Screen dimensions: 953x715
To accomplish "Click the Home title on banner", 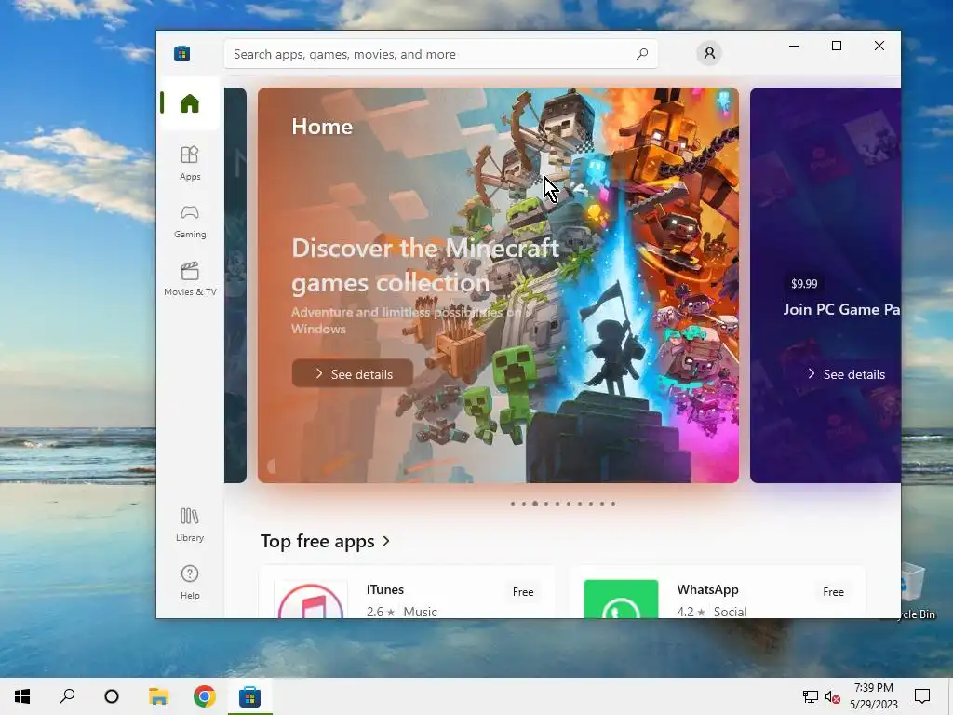I will click(x=322, y=127).
